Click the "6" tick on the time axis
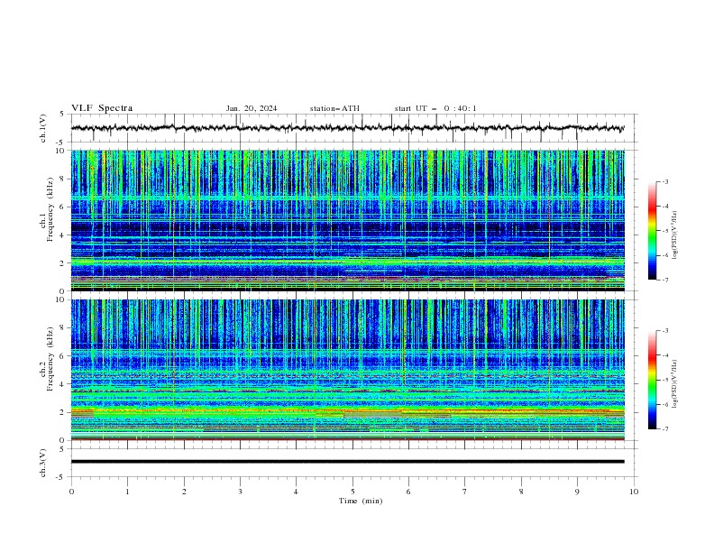The height and width of the screenshot is (552, 714). (408, 492)
